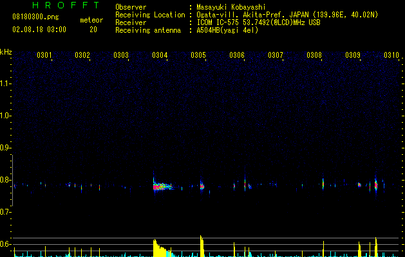Click the 1.1 kHz axis label
The height and width of the screenshot is (257, 405).
coord(6,84)
